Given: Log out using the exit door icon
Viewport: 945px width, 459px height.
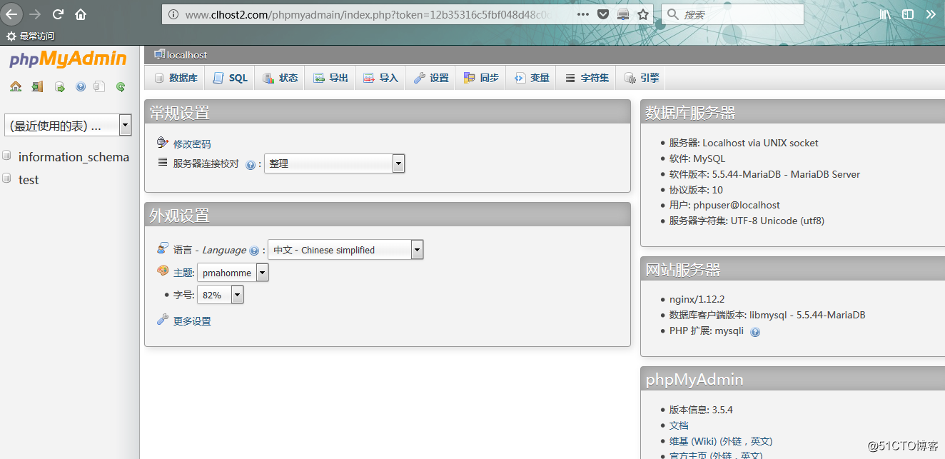Looking at the screenshot, I should 37,86.
